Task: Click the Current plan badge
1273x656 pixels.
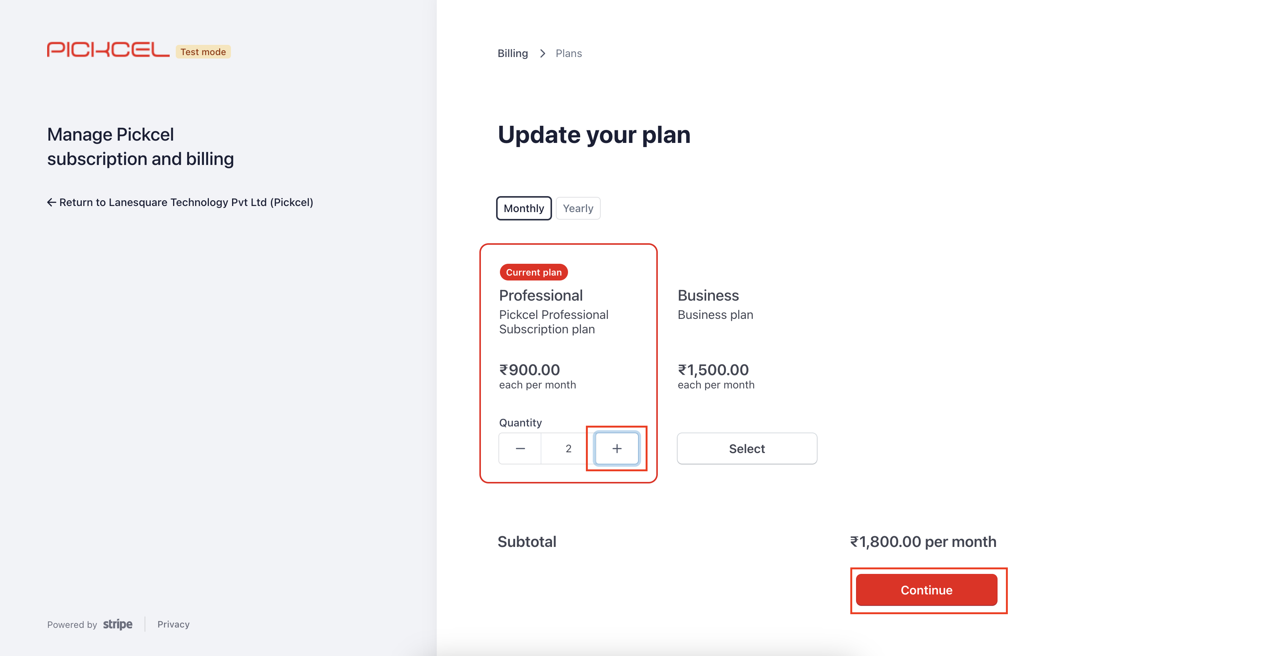Action: (534, 273)
